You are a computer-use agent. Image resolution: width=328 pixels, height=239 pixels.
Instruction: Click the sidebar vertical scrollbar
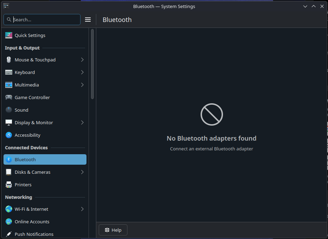pyautogui.click(x=92, y=64)
